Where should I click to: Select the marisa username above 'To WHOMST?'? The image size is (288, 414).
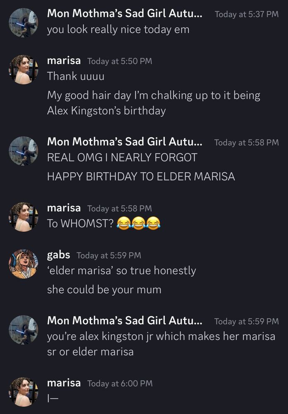click(64, 208)
